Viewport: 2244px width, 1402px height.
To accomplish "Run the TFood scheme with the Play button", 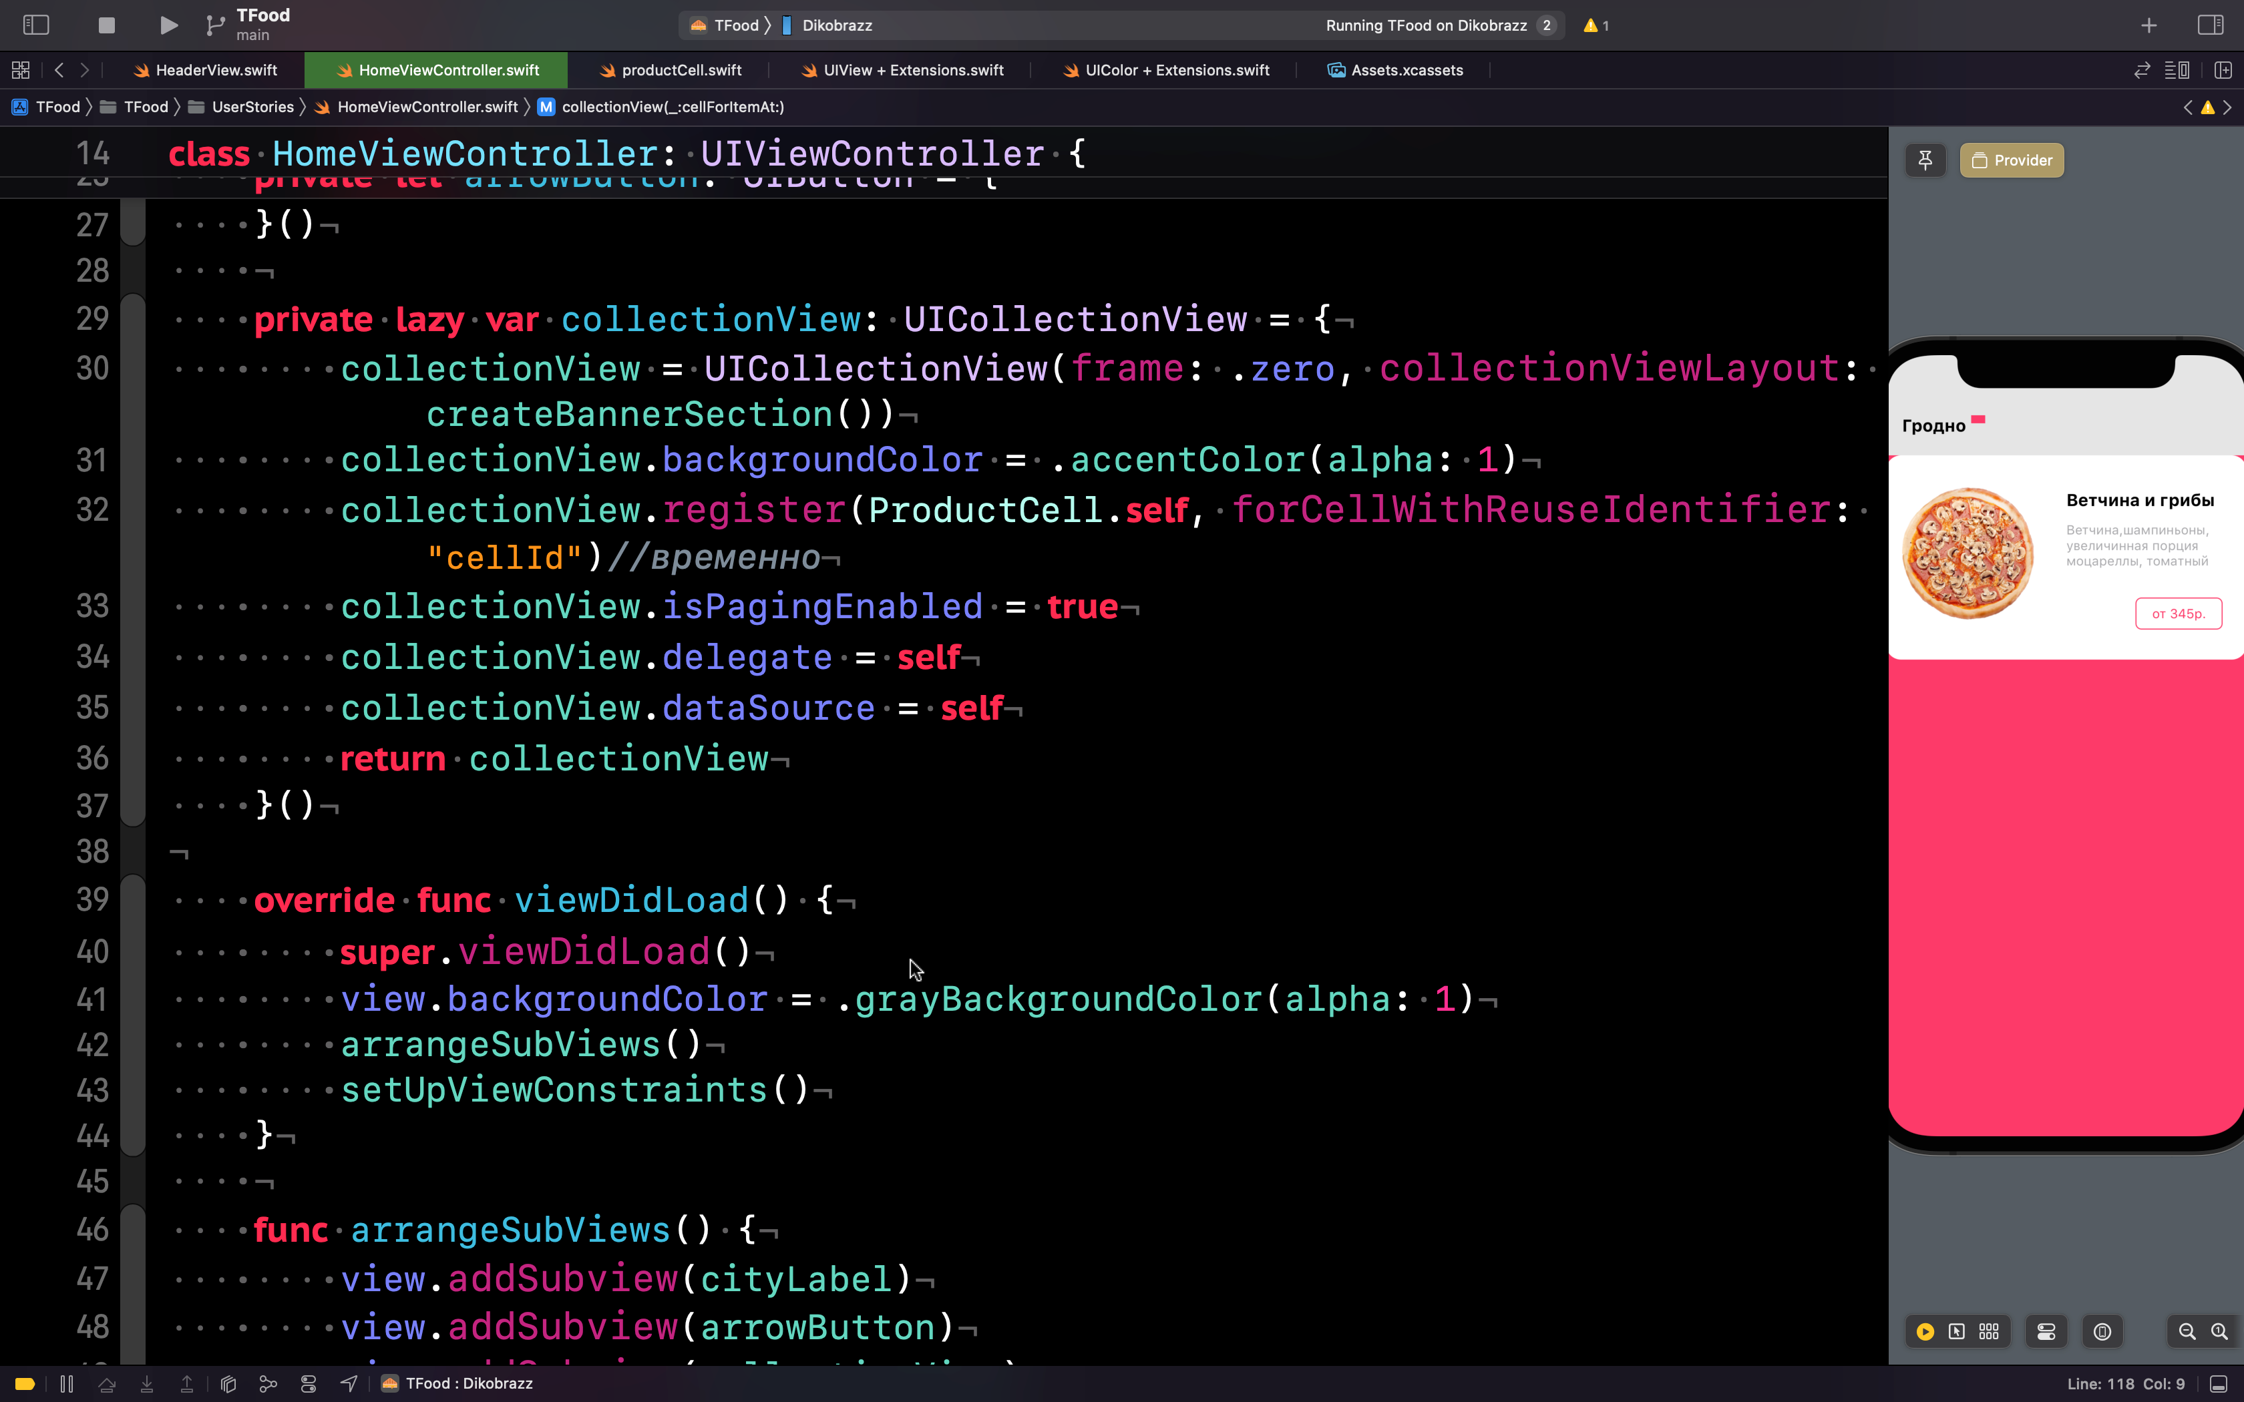I will click(168, 25).
